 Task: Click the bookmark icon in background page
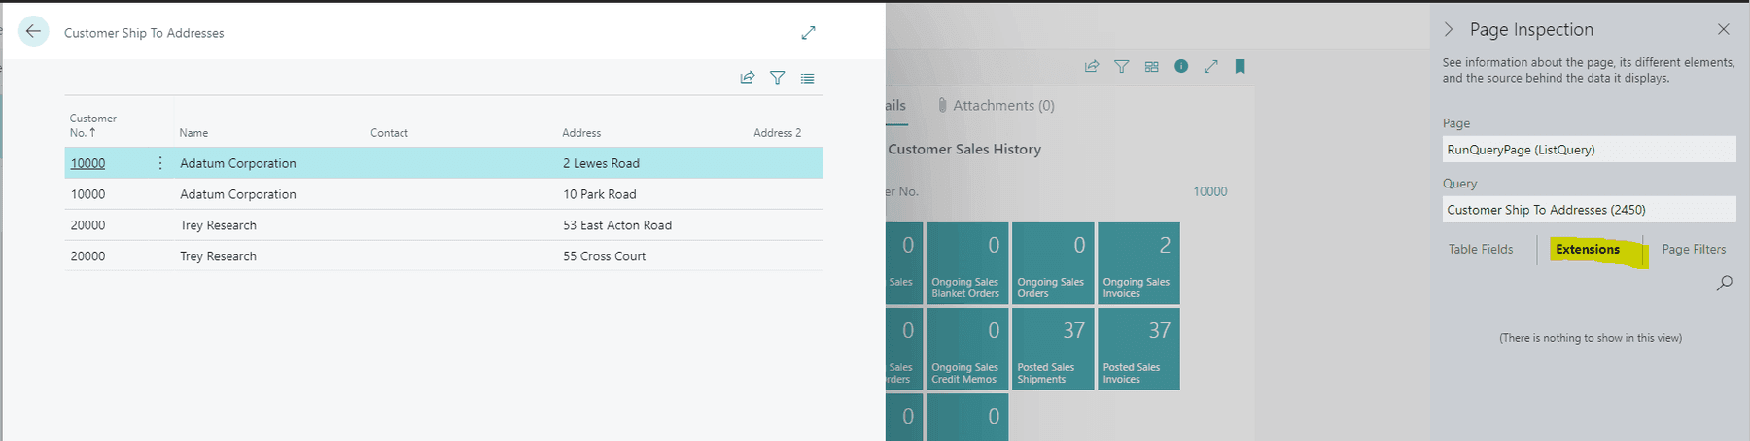(x=1240, y=67)
